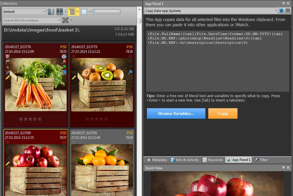Click the date 27.03.2014 15:12:22
This screenshot has width=293, height=196.
click(x=86, y=51)
